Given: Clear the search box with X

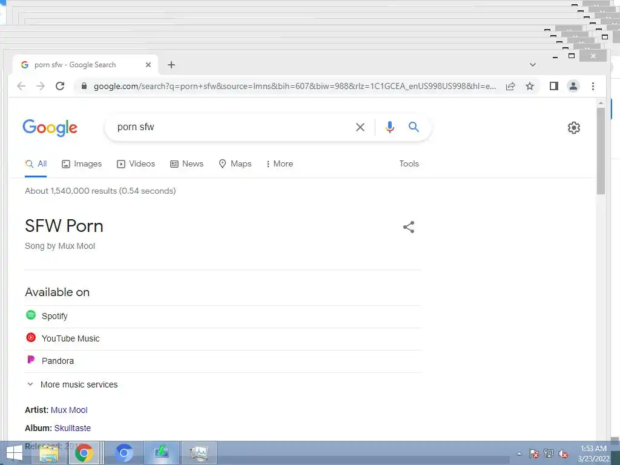Looking at the screenshot, I should tap(360, 127).
